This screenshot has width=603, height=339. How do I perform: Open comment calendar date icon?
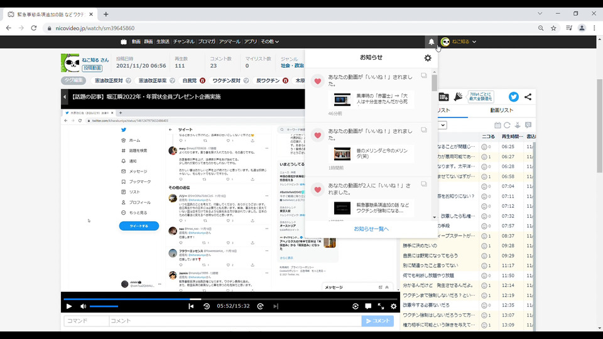(x=497, y=126)
